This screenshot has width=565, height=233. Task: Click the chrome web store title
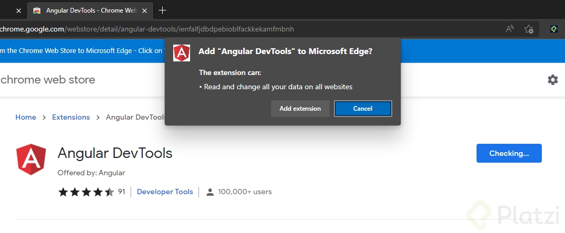48,80
